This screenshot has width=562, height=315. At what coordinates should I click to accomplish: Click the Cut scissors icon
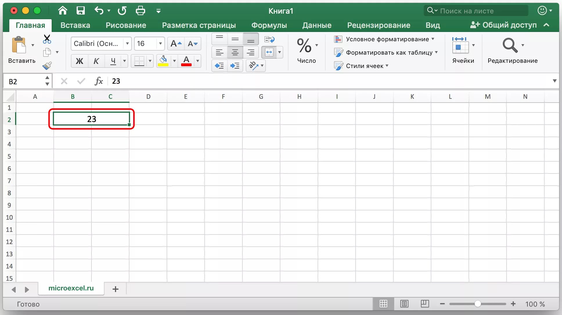coord(47,39)
